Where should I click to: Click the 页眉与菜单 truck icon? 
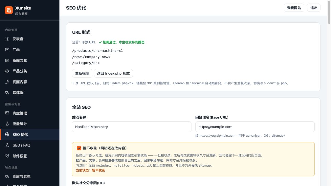coord(7,177)
